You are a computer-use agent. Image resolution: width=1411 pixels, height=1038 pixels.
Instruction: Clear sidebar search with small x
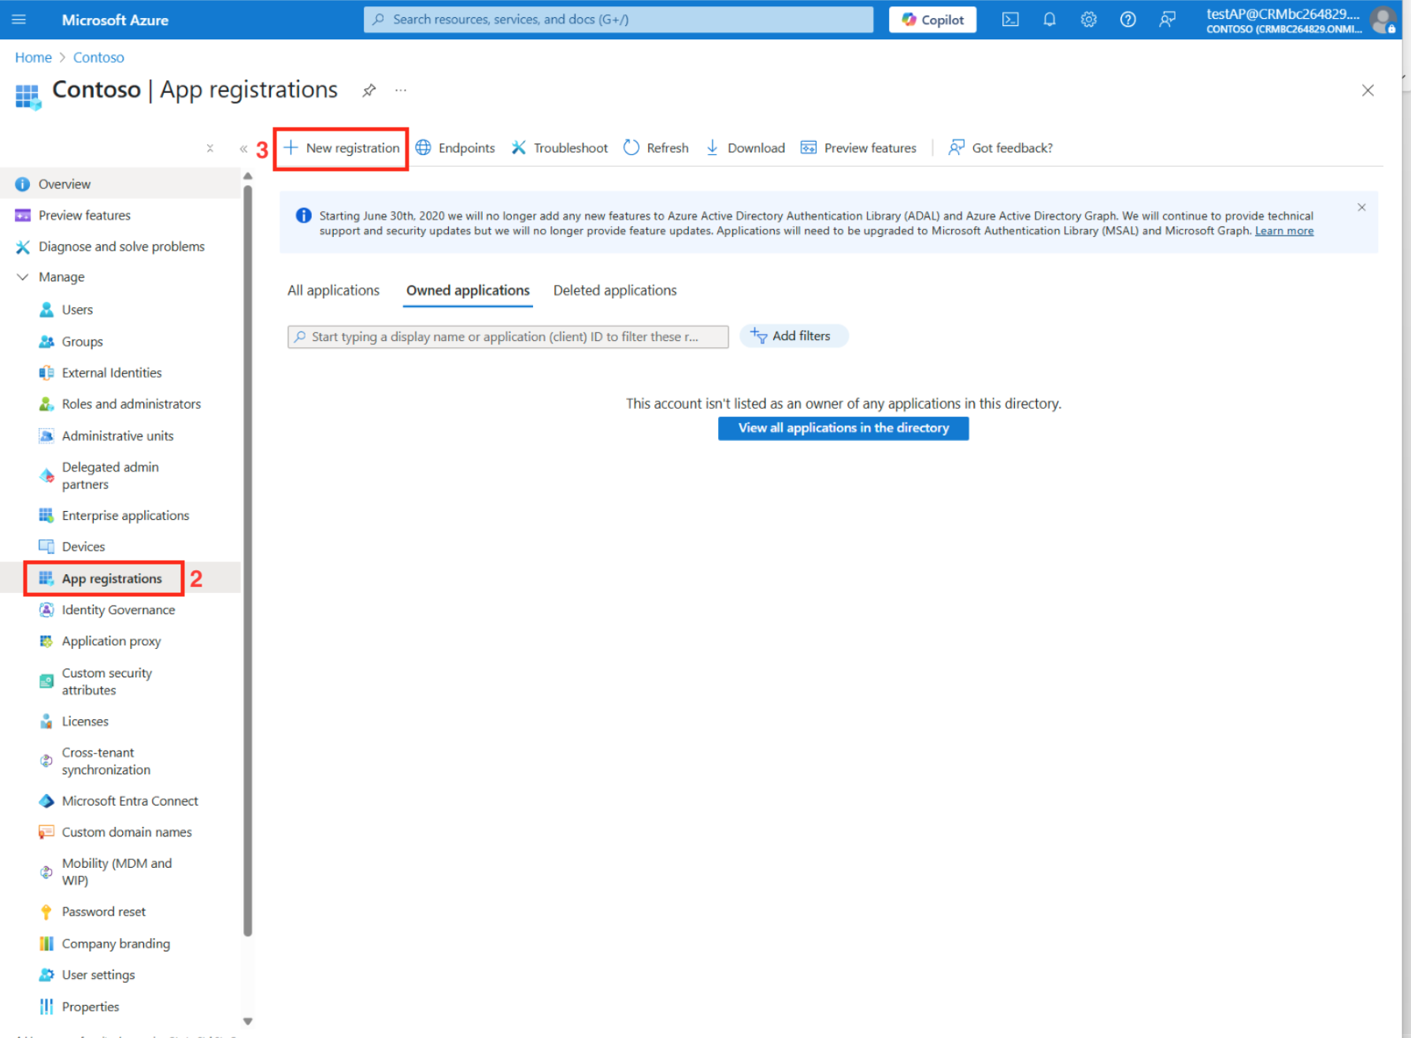[x=210, y=148]
